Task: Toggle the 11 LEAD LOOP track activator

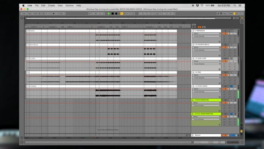Action: (225, 58)
